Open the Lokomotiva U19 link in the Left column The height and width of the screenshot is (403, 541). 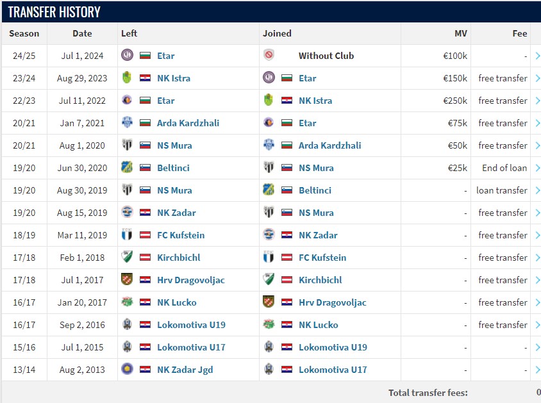tap(191, 325)
